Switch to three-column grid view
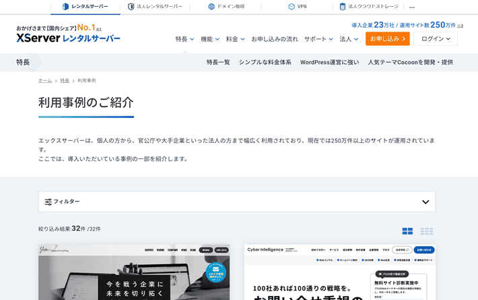The width and height of the screenshot is (478, 300). [427, 231]
